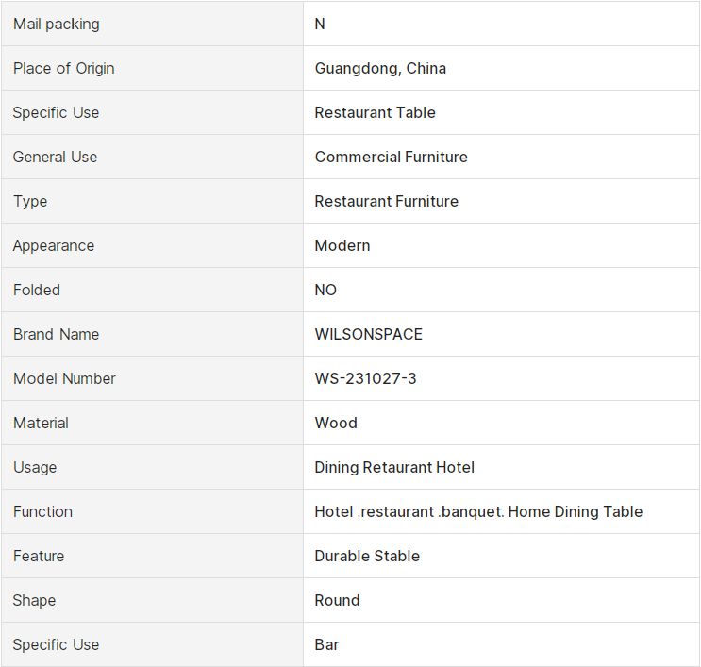
Task: Select 'Restaurant Furniture' value text
Action: point(387,201)
